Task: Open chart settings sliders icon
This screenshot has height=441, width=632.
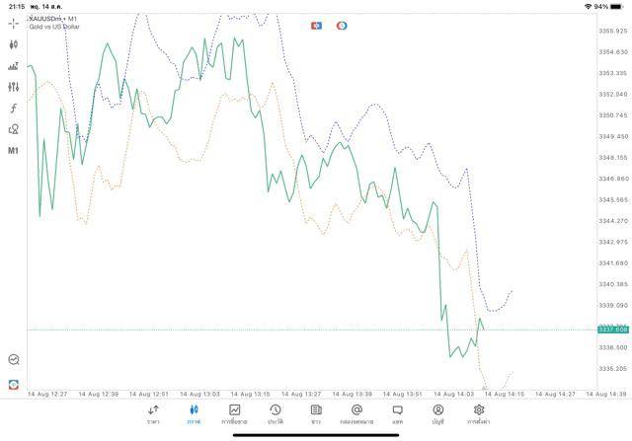Action: point(14,87)
